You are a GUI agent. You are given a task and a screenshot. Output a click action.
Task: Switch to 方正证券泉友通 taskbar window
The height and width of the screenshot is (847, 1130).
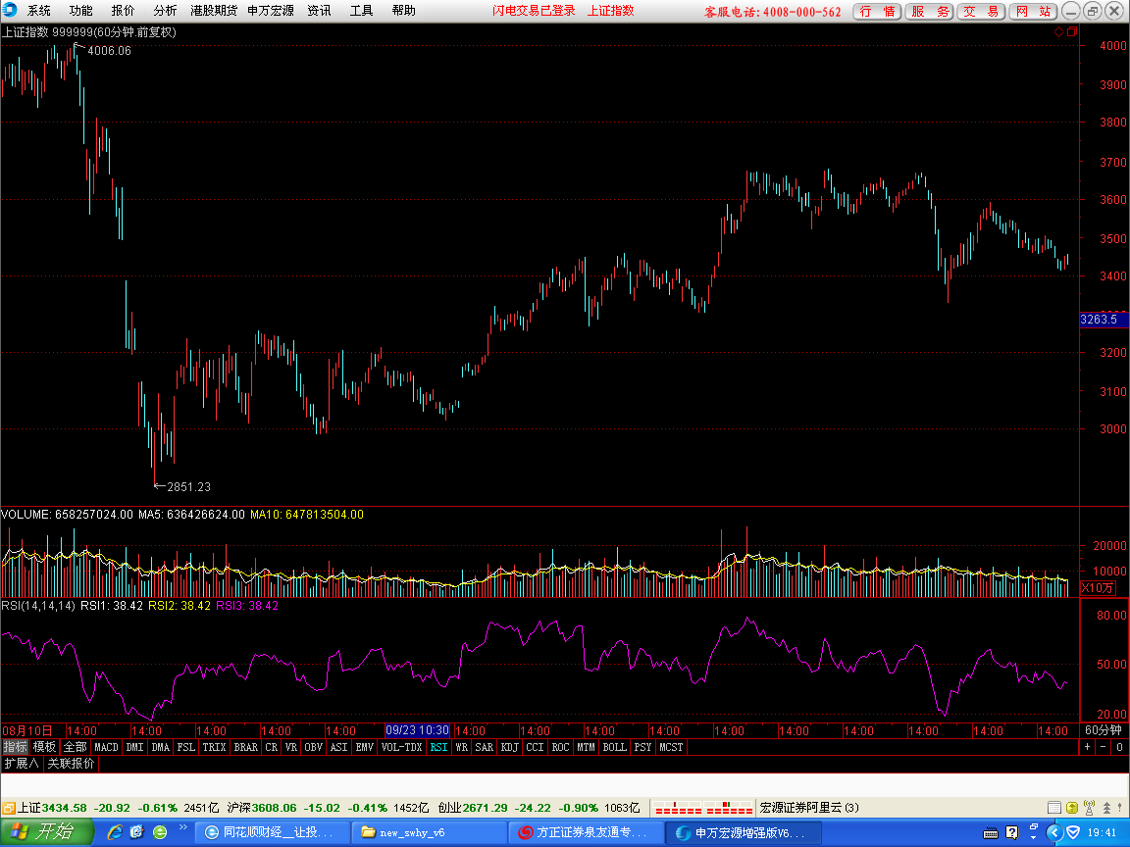tap(586, 832)
